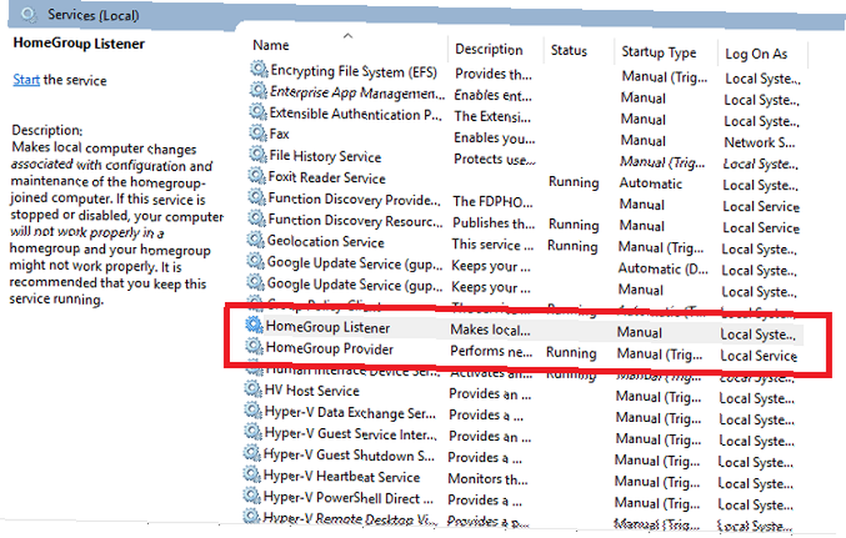Click the Enterprise App Management gear icon
846x538 pixels.
pos(258,91)
